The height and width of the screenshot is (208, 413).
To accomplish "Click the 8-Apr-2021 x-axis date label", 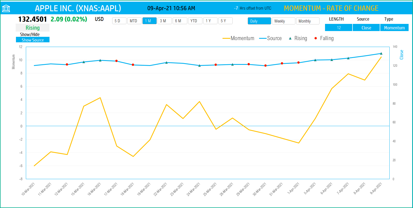I will click(x=360, y=188).
